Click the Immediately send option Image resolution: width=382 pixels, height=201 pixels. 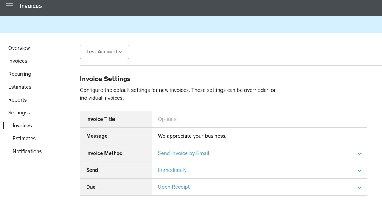(x=172, y=170)
